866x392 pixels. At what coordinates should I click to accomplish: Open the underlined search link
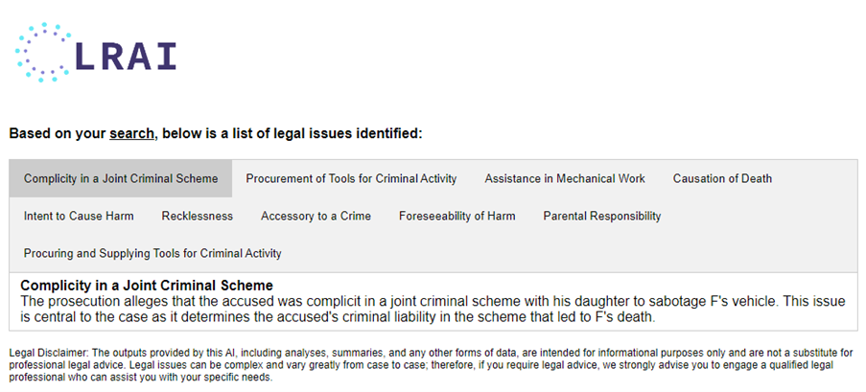(131, 133)
